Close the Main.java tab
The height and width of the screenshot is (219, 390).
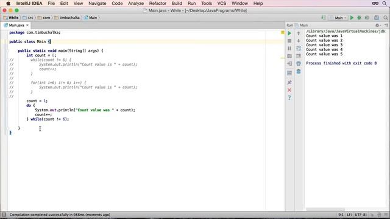point(27,26)
